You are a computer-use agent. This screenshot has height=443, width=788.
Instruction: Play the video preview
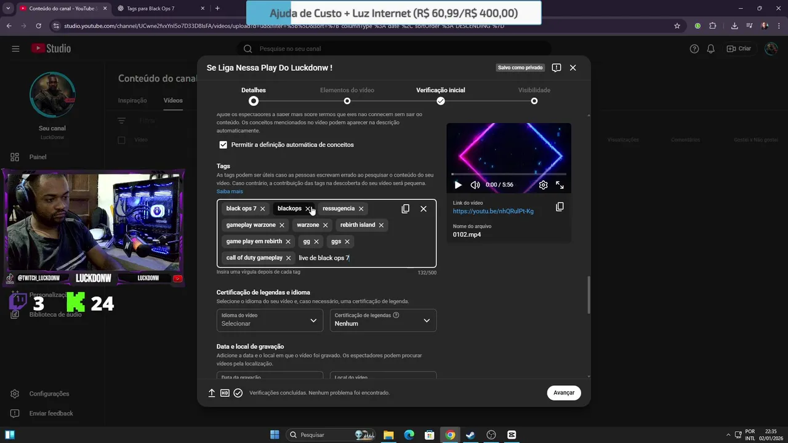(458, 185)
